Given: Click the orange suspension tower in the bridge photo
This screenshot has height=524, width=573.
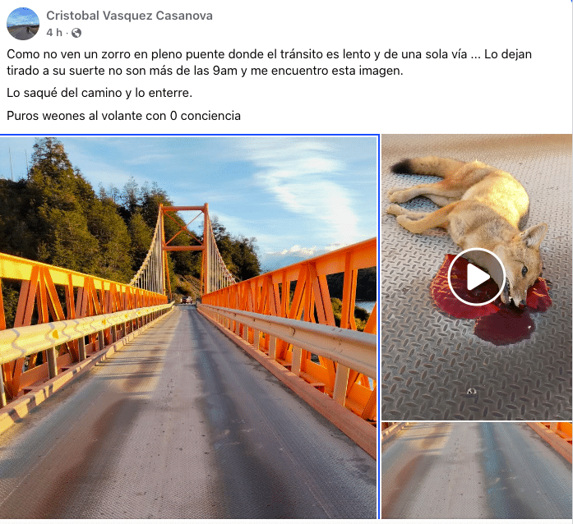Looking at the screenshot, I should pyautogui.click(x=184, y=248).
